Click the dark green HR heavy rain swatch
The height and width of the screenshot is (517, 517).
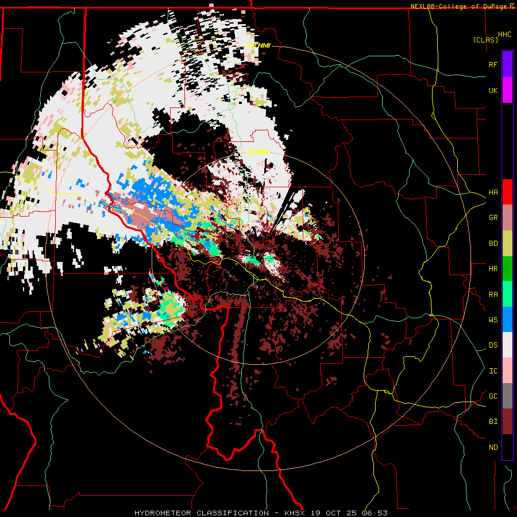tap(507, 268)
